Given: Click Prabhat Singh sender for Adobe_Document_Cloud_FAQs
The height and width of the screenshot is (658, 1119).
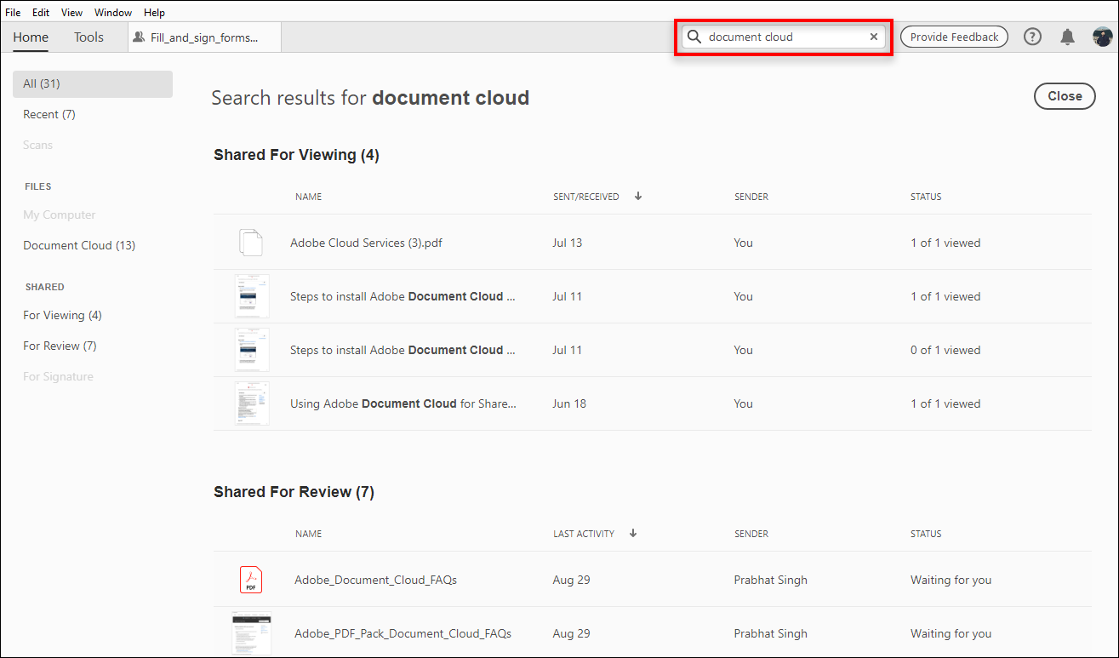Looking at the screenshot, I should point(770,580).
